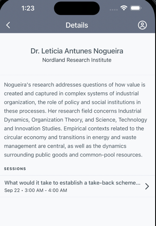Viewport: 156px width, 226px height.
Task: Click the 'Industrial Dynamics, Organization Theory' bio line
Action: (75, 120)
